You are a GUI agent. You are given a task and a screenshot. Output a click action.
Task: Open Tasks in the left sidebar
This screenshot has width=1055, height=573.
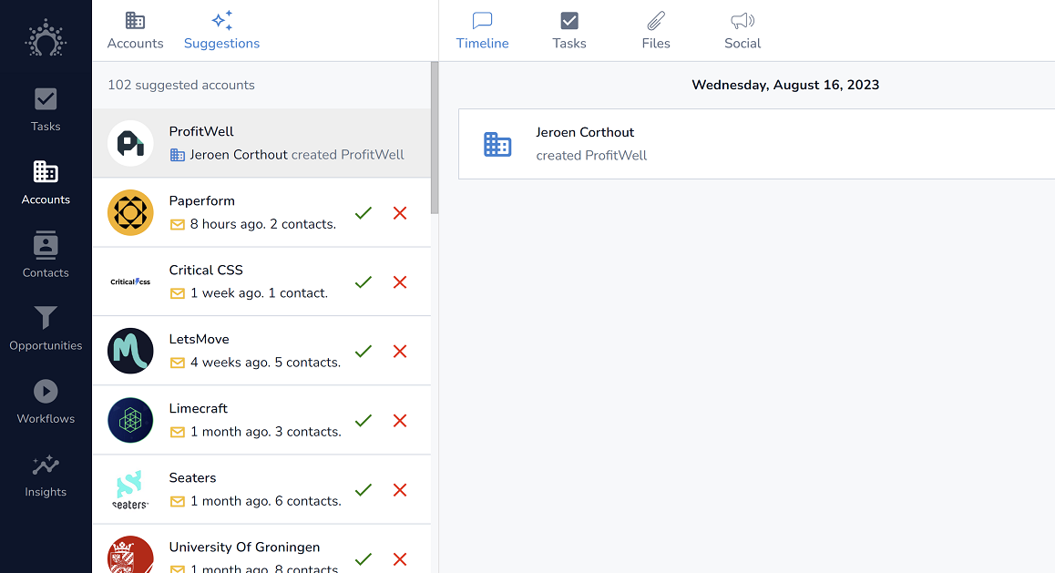coord(46,109)
